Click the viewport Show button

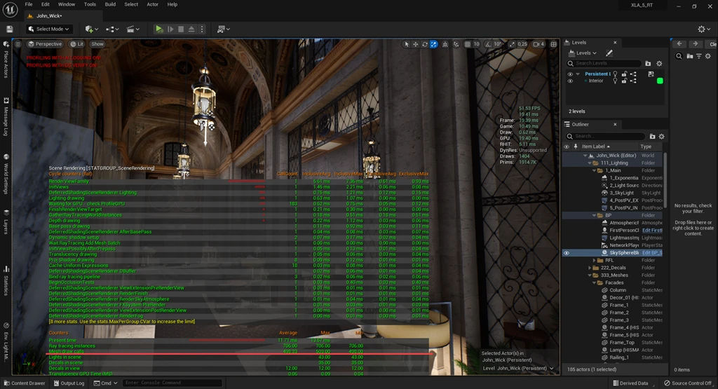[97, 44]
